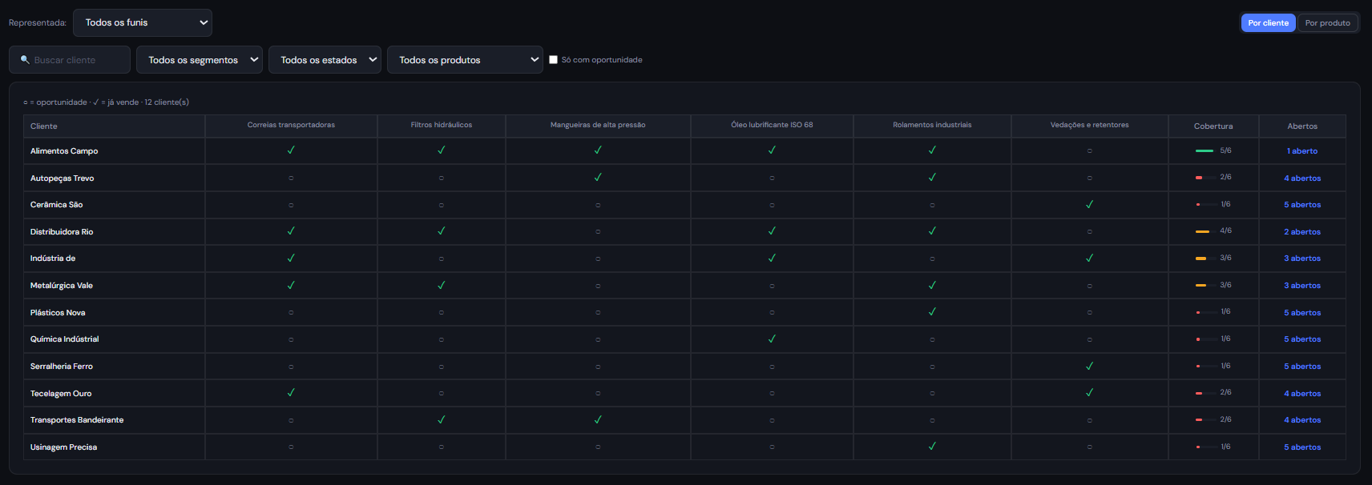The height and width of the screenshot is (485, 1372).
Task: Click the search magnifier icon
Action: point(25,60)
